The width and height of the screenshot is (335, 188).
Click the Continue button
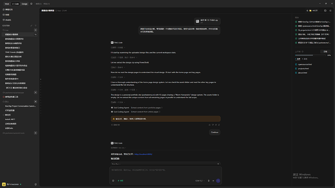215,132
